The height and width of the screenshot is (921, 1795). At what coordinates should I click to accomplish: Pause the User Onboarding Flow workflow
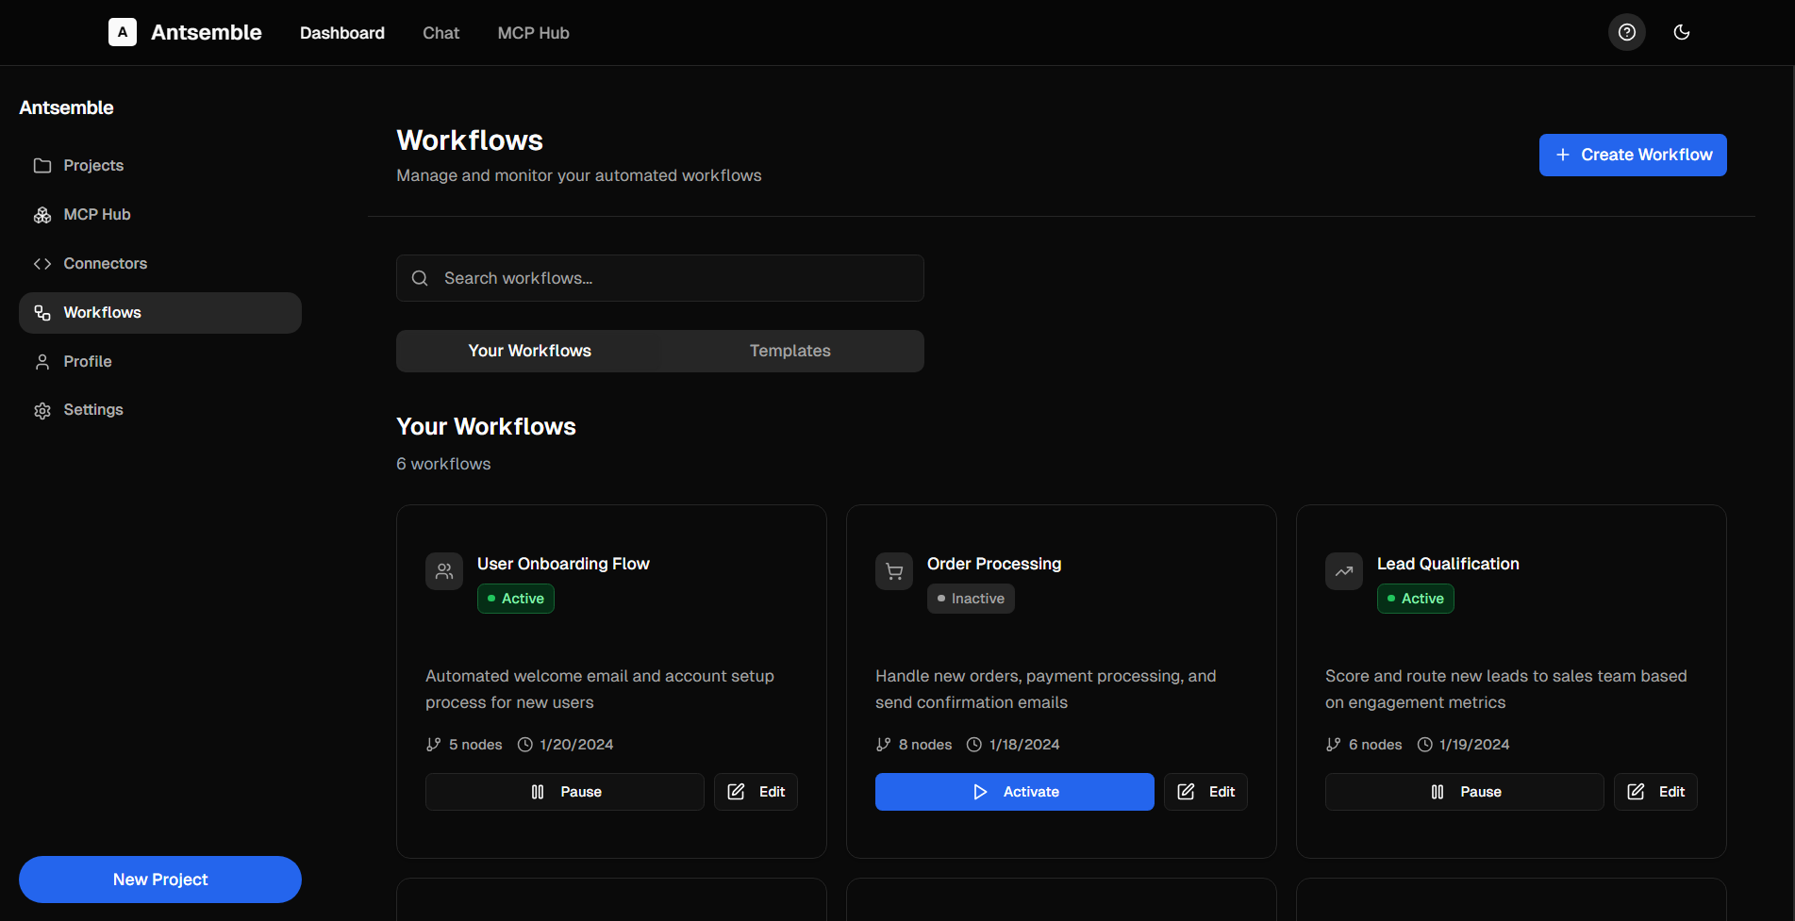(564, 792)
